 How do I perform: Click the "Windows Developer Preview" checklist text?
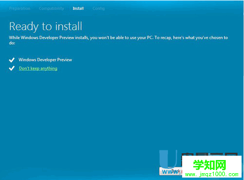[45, 60]
